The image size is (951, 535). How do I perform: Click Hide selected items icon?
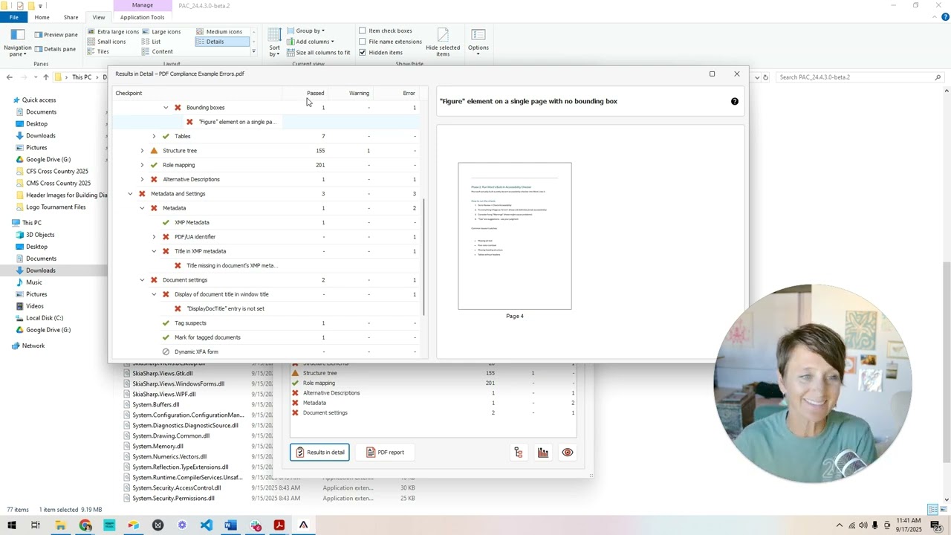point(443,42)
